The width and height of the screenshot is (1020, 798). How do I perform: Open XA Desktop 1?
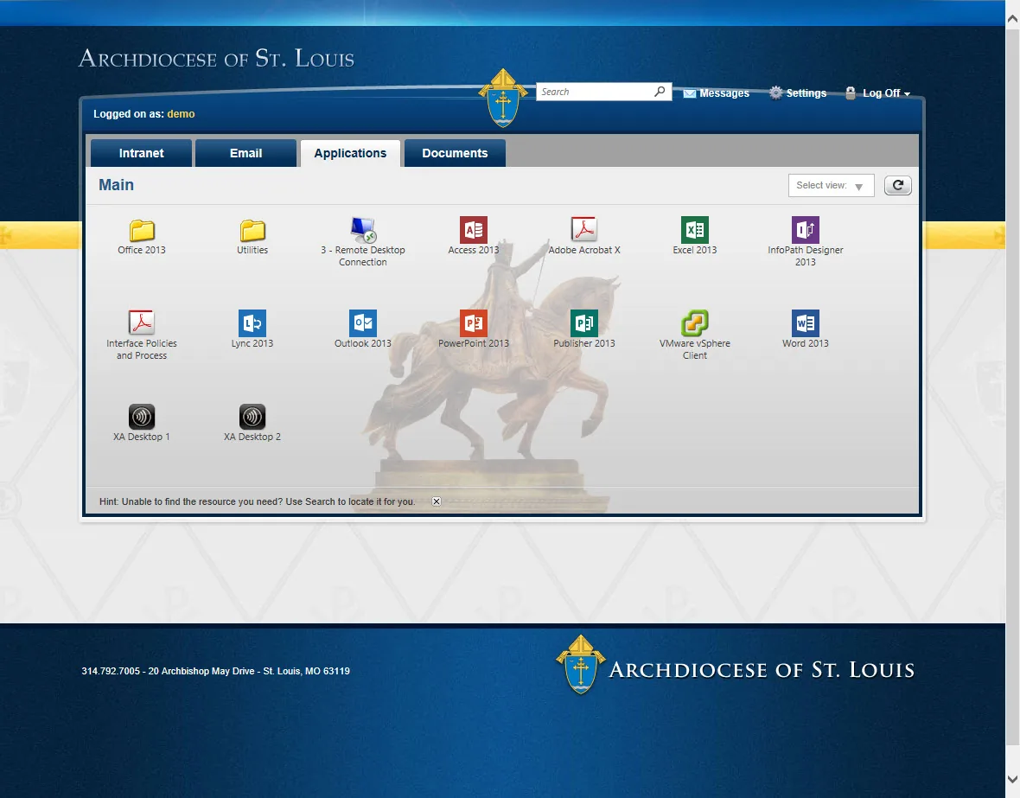click(x=142, y=423)
